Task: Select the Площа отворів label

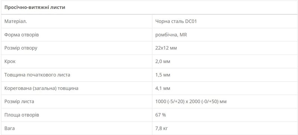Action: click(x=22, y=115)
